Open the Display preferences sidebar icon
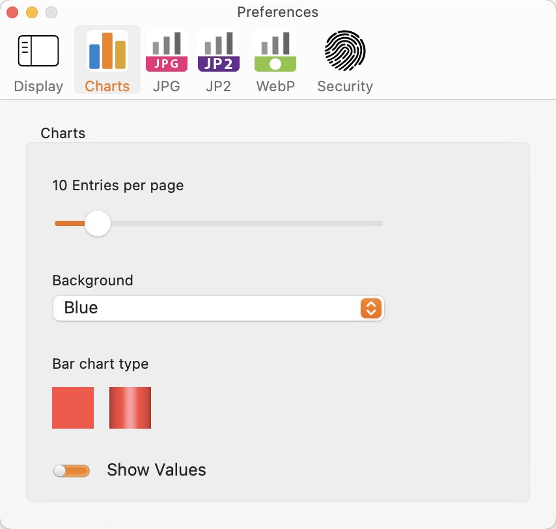This screenshot has height=529, width=556. [x=38, y=51]
